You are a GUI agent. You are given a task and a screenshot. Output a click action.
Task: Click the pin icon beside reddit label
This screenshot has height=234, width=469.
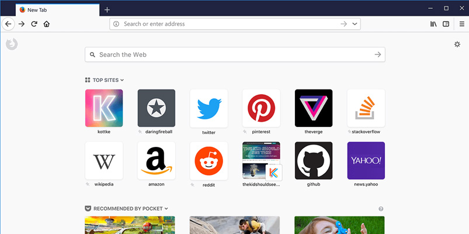click(x=193, y=184)
